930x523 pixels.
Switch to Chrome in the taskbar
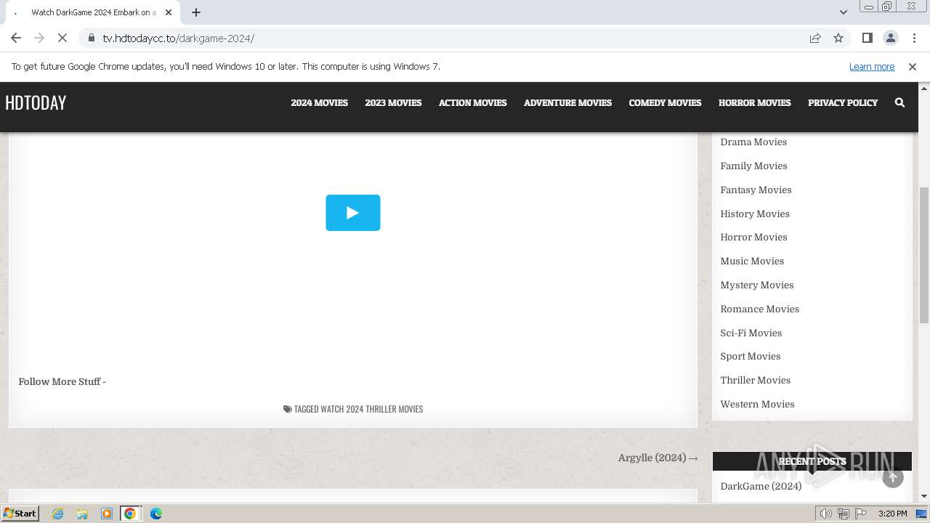130,514
